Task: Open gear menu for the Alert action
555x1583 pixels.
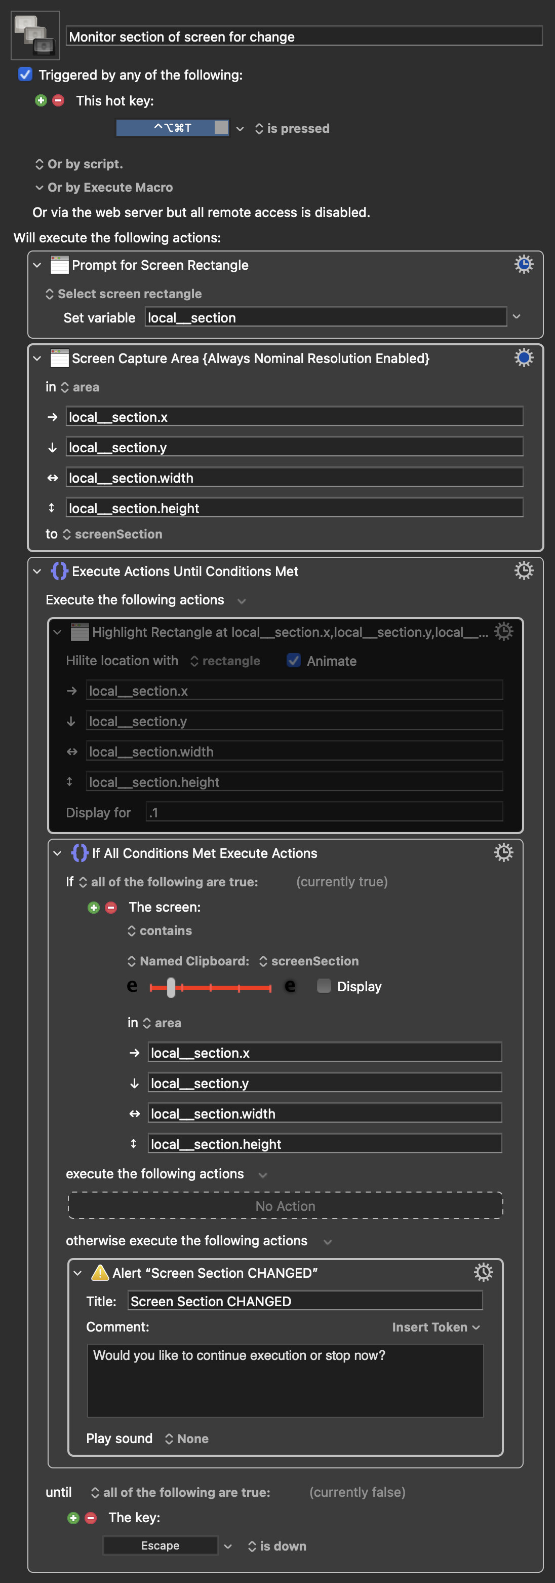Action: 483,1272
